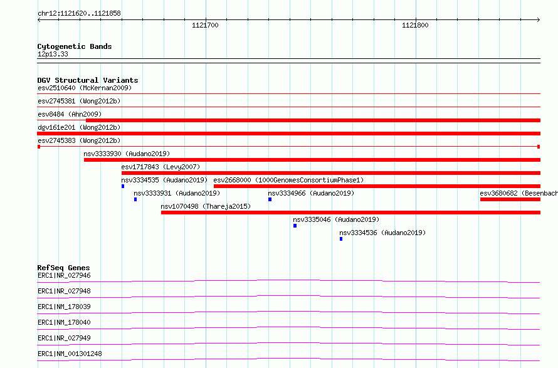Click thin red line of esv2745381
The image size is (558, 368).
coord(288,107)
